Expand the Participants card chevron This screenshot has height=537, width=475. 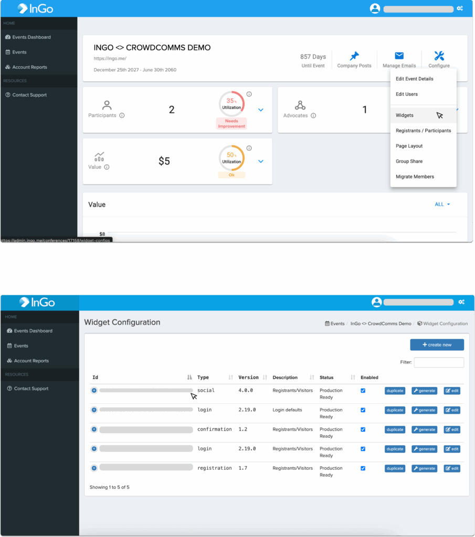click(261, 110)
